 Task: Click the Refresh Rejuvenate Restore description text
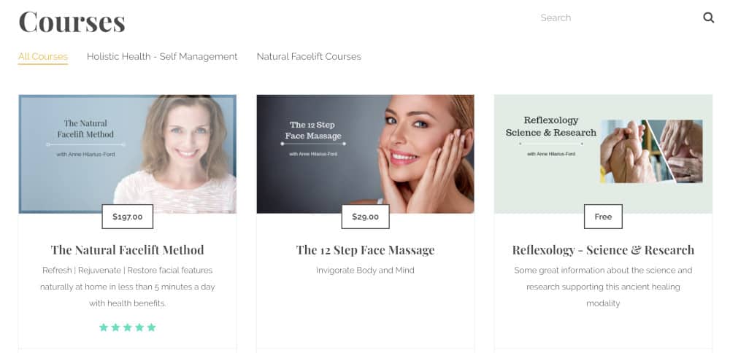click(x=128, y=287)
